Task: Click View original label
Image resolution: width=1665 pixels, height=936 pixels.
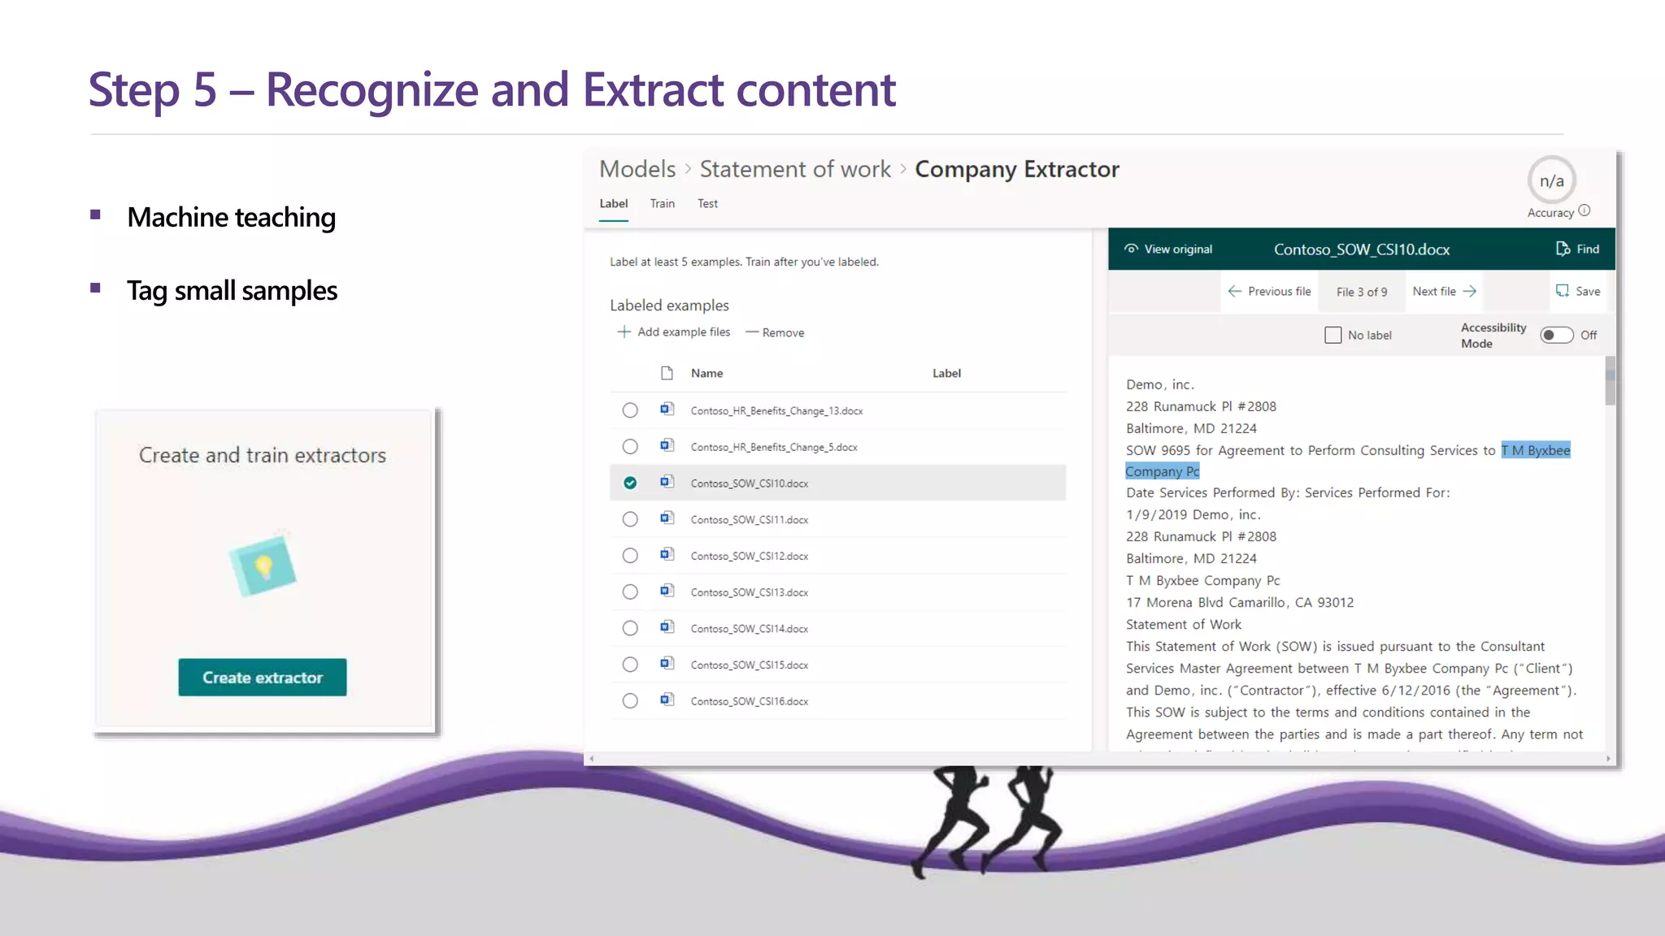Action: pos(1178,249)
